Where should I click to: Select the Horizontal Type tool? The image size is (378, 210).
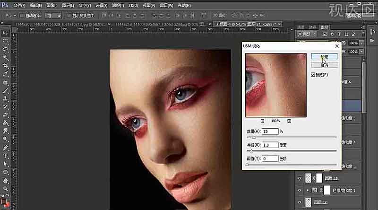pos(5,156)
